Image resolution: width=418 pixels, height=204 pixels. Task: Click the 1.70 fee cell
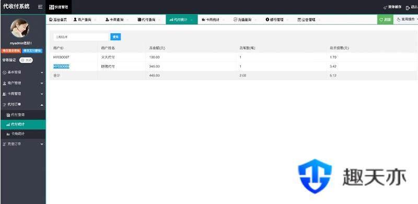click(333, 57)
